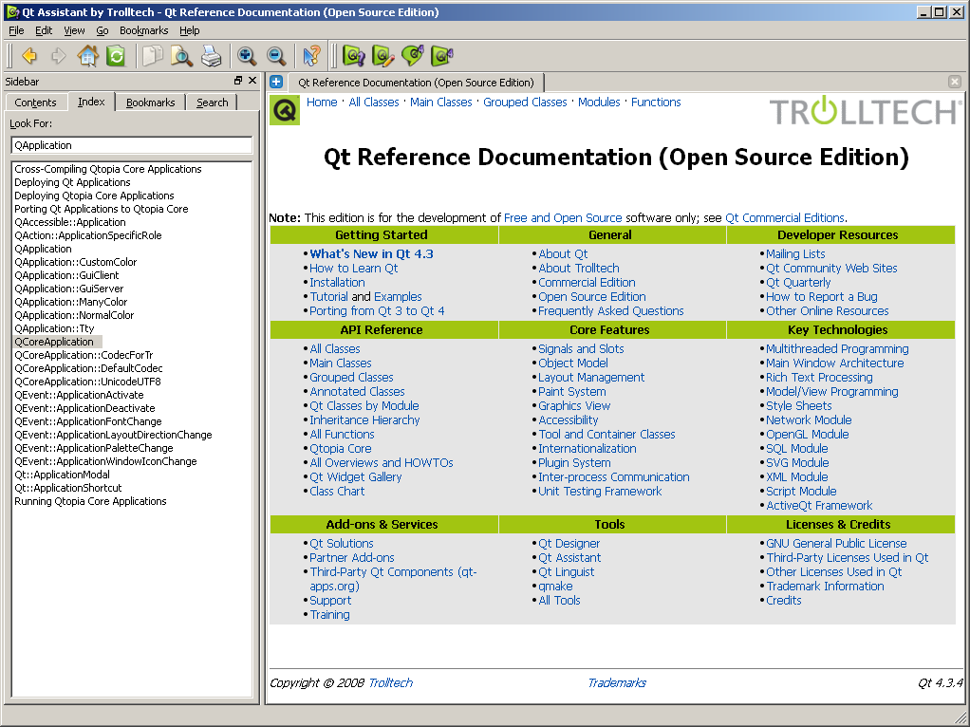Open the What's New in Qt 4.3 link

pyautogui.click(x=371, y=253)
